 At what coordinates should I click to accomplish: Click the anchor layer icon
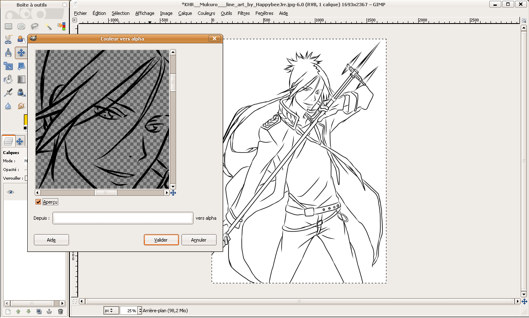50,311
